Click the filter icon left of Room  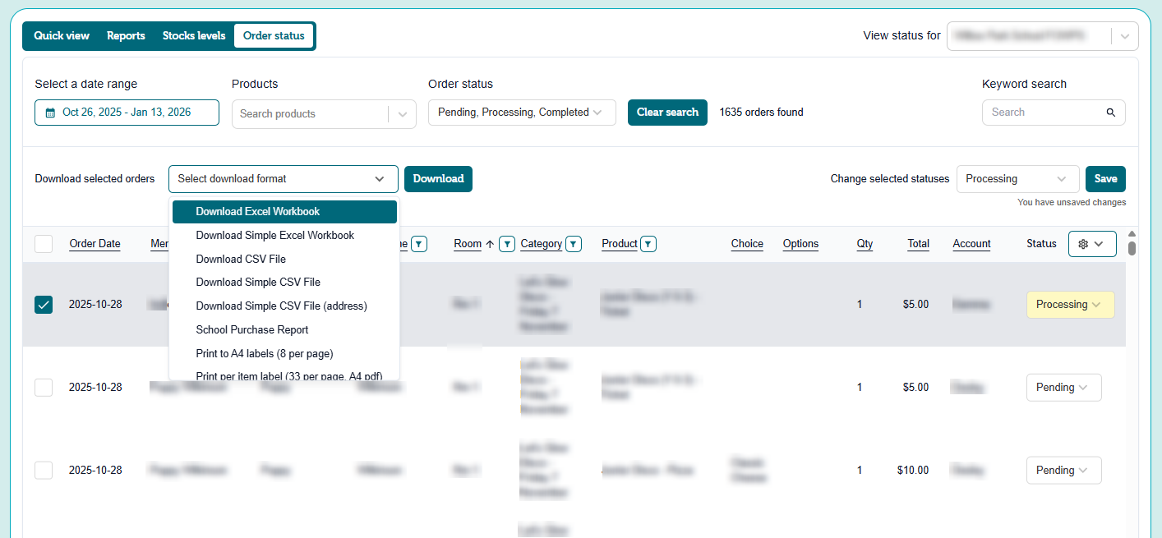click(419, 244)
